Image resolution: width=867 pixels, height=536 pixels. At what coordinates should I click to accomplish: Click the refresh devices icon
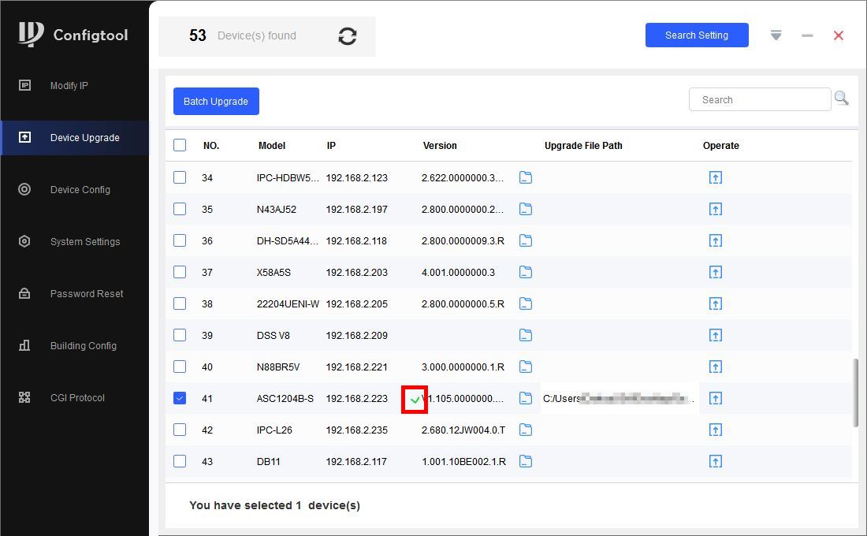(x=348, y=36)
